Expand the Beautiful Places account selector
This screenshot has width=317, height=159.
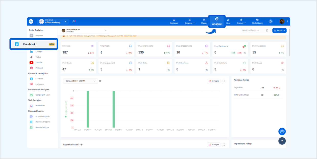pyautogui.click(x=106, y=30)
